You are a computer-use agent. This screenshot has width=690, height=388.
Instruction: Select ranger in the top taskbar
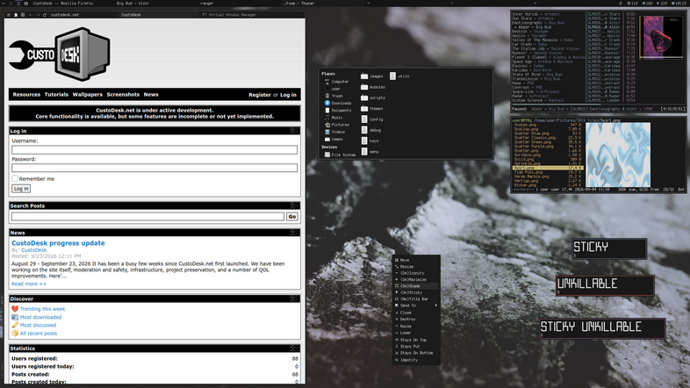pyautogui.click(x=207, y=4)
